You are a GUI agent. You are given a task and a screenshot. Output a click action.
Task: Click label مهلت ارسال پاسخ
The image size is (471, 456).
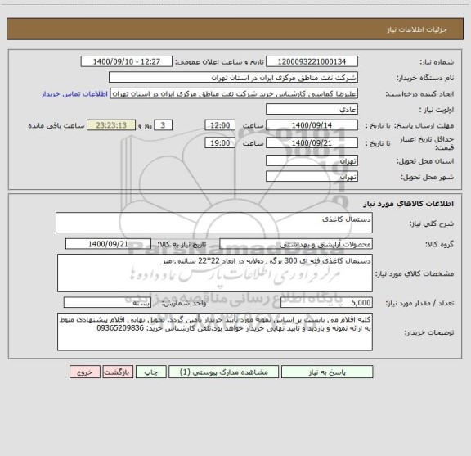coord(424,126)
